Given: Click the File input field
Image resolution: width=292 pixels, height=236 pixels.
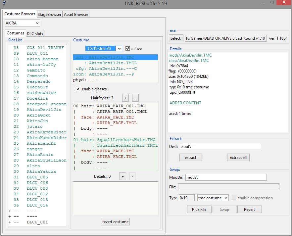Looking at the screenshot, I should [228, 187].
